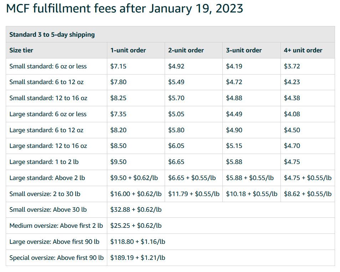Screen dimensions: 340x272
Task: Click the $32.88 + $0.62/lb fee
Action: pos(136,210)
